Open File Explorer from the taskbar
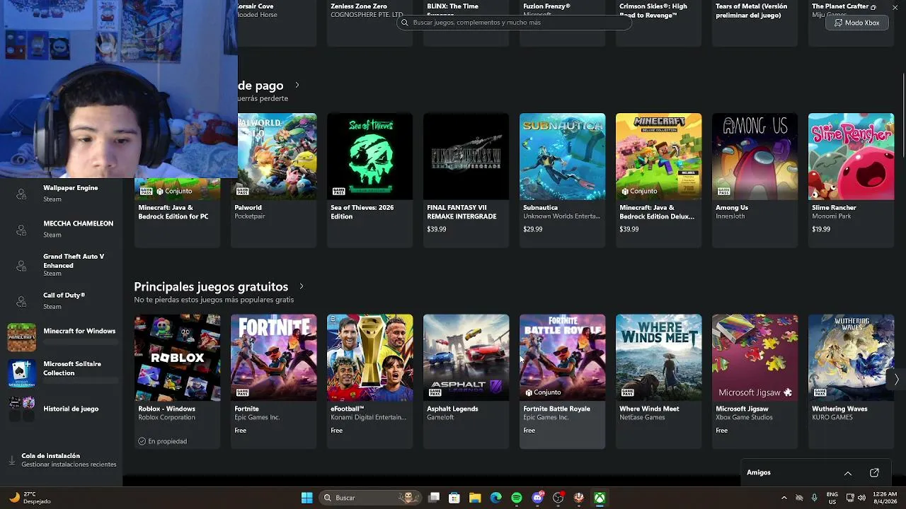The width and height of the screenshot is (906, 509). point(475,498)
